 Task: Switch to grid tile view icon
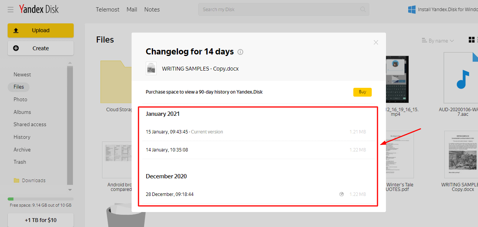471,40
